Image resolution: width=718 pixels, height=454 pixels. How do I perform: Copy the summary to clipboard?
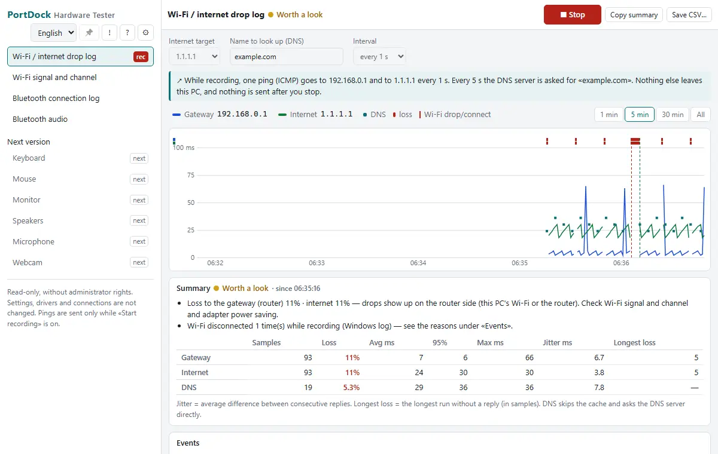(634, 15)
